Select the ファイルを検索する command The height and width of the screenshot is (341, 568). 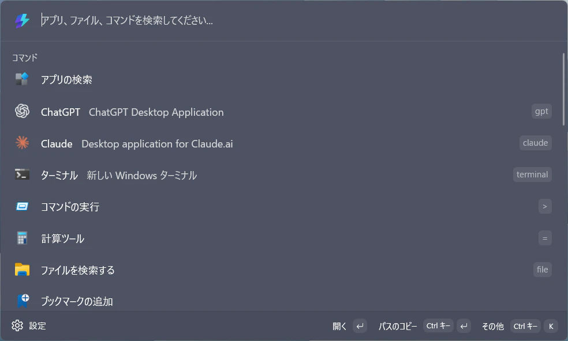(x=281, y=270)
